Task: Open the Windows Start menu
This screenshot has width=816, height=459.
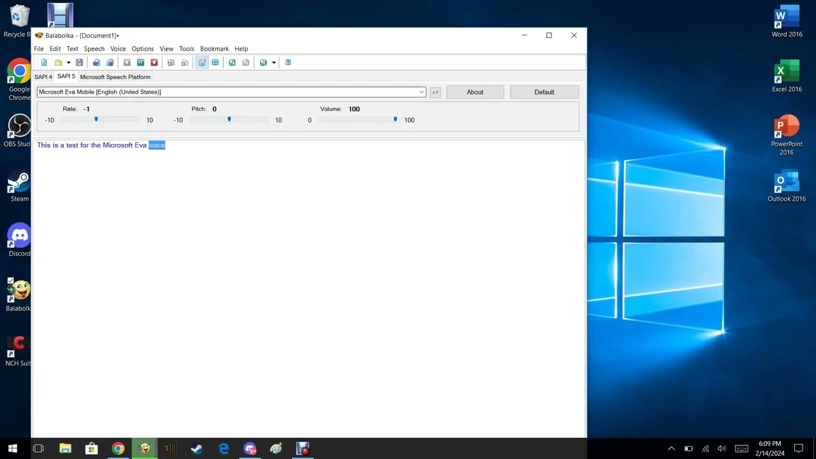Action: tap(12, 449)
